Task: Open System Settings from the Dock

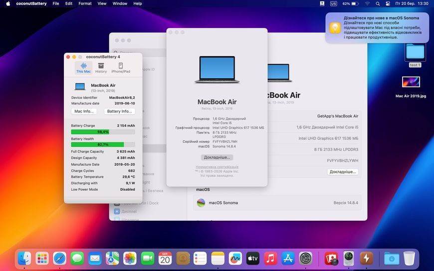Action: tap(306, 258)
